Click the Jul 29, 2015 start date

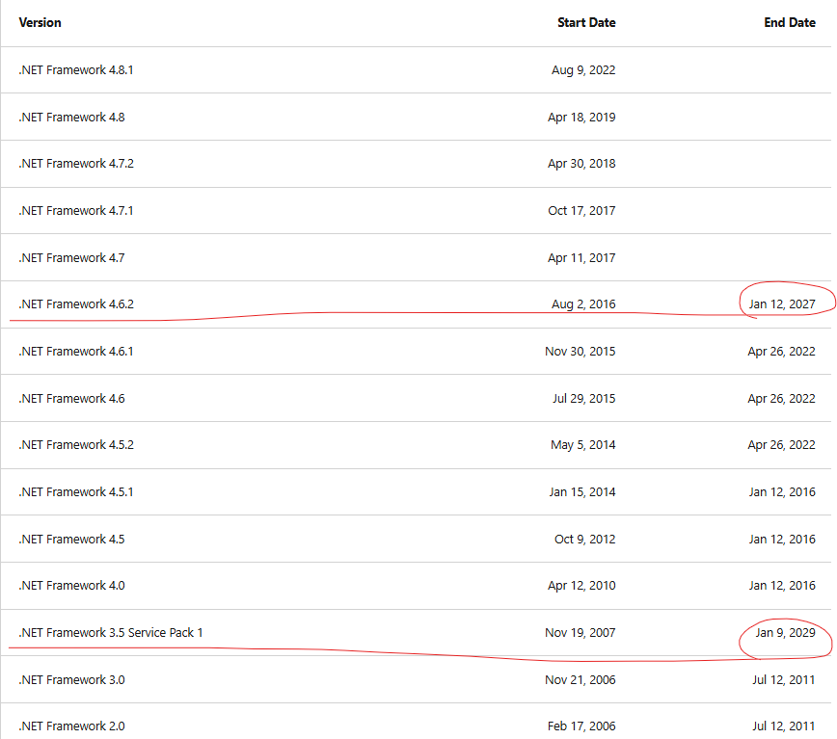[x=584, y=398]
